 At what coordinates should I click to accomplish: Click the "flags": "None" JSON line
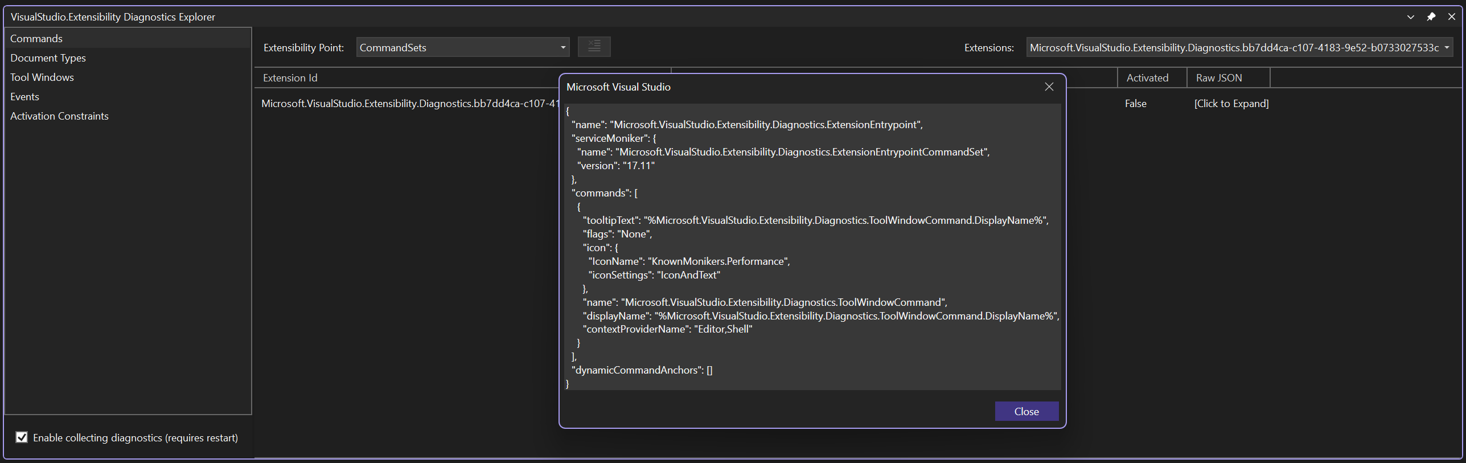(x=617, y=233)
